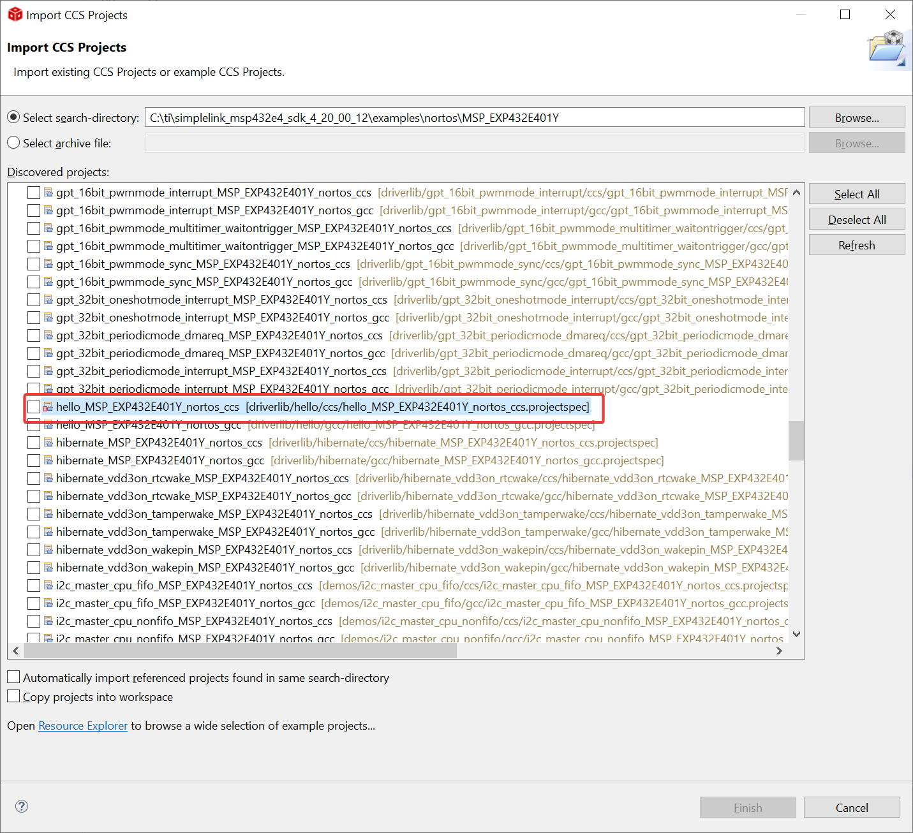This screenshot has width=913, height=833.
Task: Click the help question mark icon
Action: [22, 806]
